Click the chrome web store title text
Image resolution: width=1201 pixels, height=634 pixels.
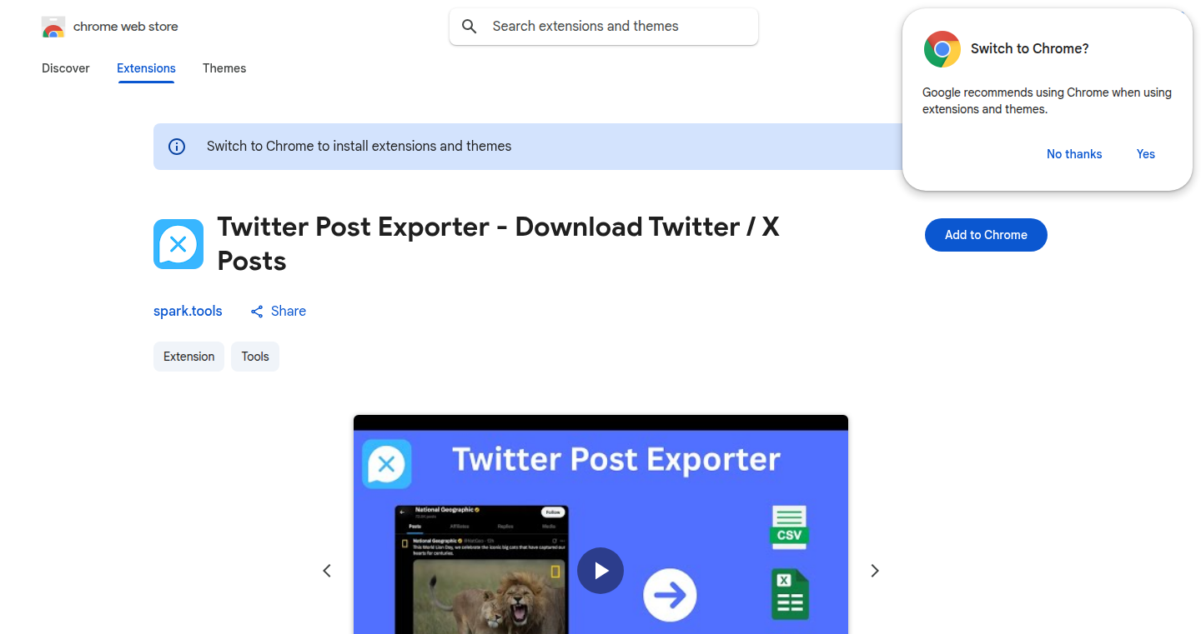click(126, 27)
